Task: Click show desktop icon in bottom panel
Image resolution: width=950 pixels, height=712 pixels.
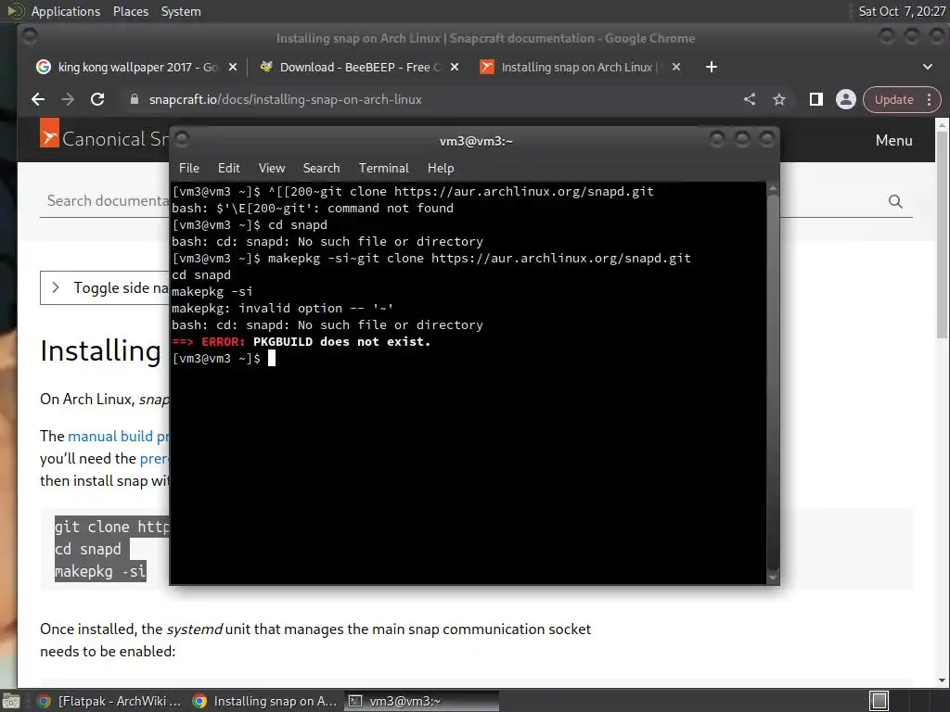Action: [10, 701]
